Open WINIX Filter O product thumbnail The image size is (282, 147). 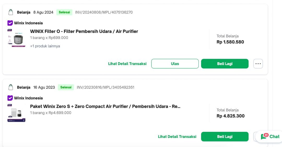coord(16,38)
